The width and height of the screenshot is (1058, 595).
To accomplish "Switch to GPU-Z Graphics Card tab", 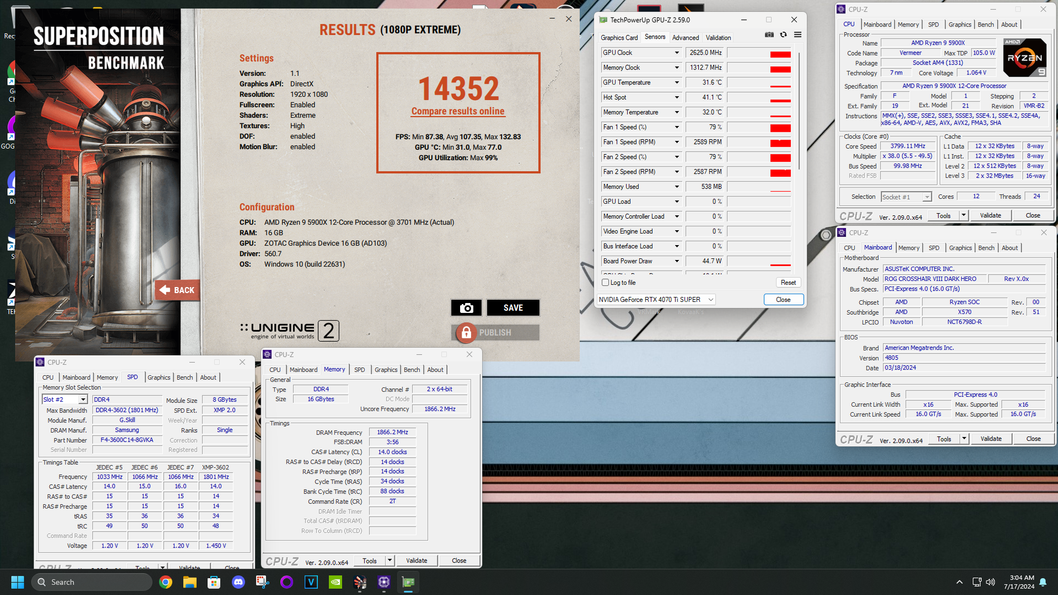I will pyautogui.click(x=619, y=37).
